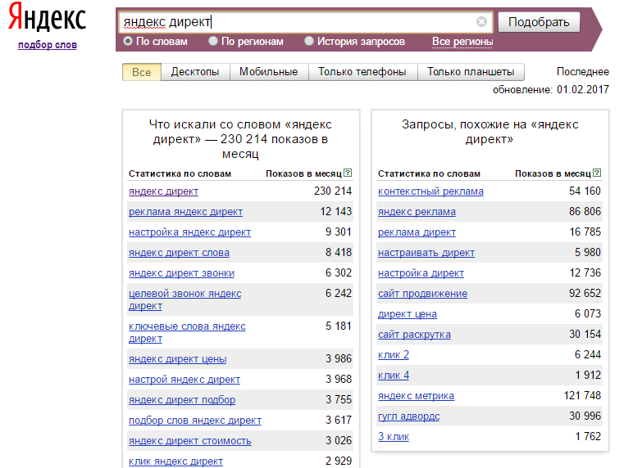Screen dimensions: 642x468
Task: Open 'настройка яндекс директ' keyword link
Action: point(189,232)
